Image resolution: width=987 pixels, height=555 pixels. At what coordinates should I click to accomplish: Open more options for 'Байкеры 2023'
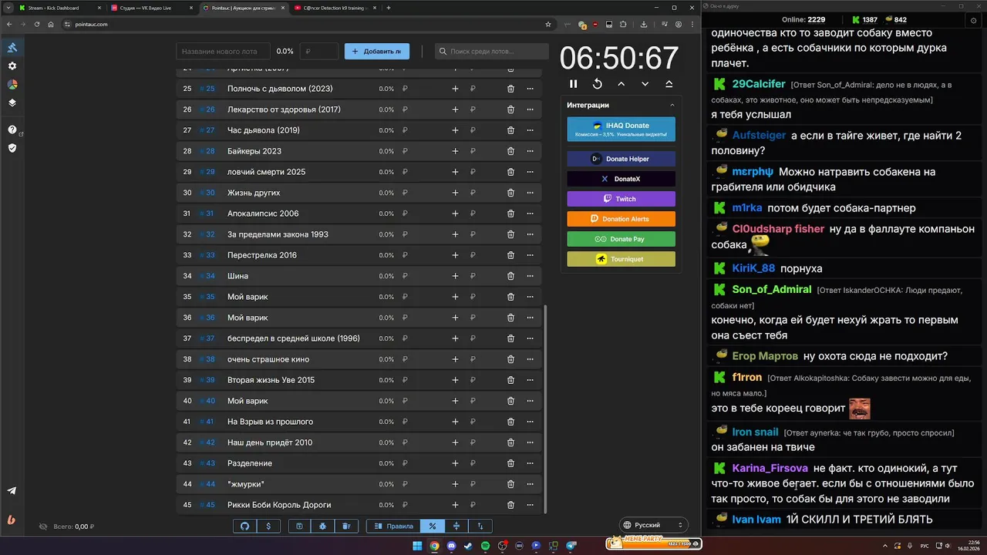coord(530,151)
